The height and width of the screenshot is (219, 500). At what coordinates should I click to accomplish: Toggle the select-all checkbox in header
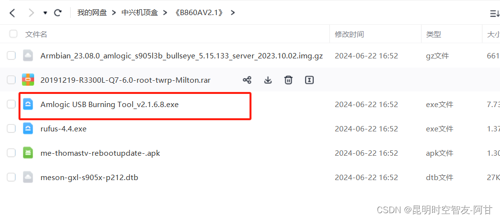[13, 34]
